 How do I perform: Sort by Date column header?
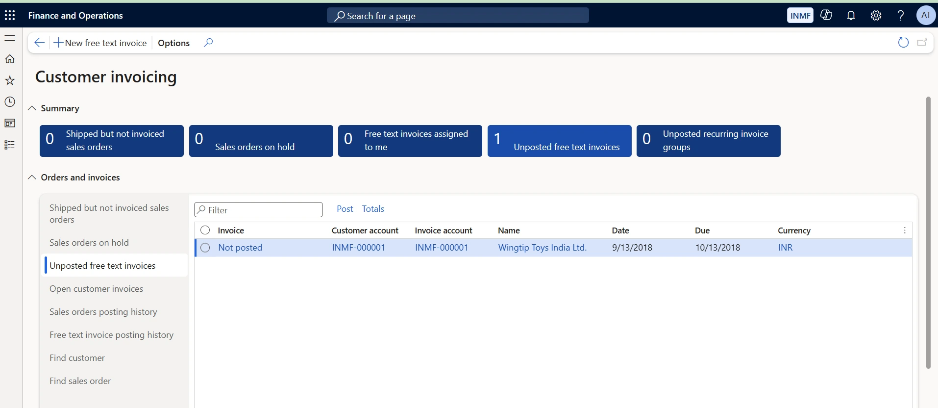pyautogui.click(x=620, y=230)
